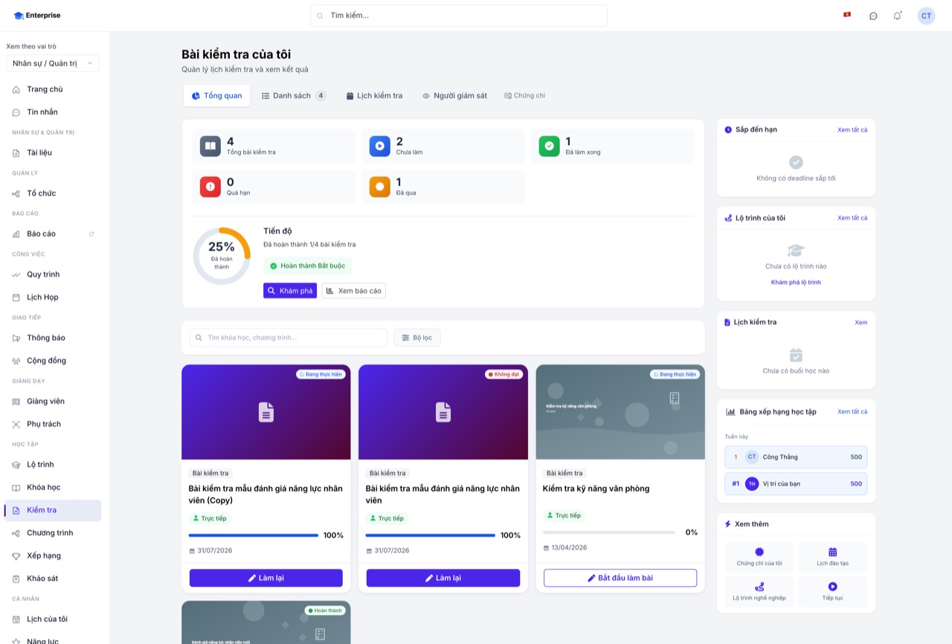Screen dimensions: 952x644
Task: Focus the top Tìm kiếm search field
Action: [x=459, y=16]
